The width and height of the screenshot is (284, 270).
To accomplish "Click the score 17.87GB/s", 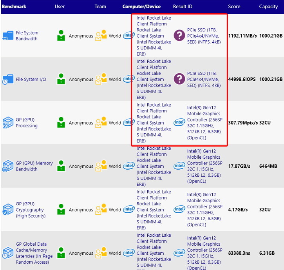I will click(x=239, y=166).
